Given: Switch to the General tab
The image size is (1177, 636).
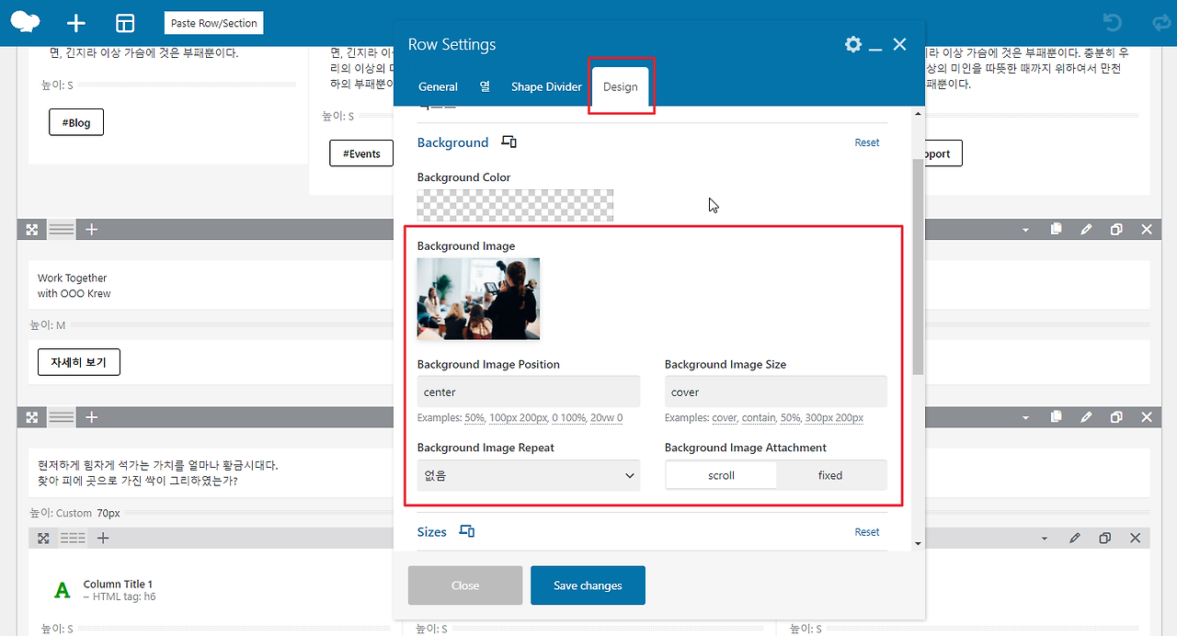Looking at the screenshot, I should [x=438, y=86].
